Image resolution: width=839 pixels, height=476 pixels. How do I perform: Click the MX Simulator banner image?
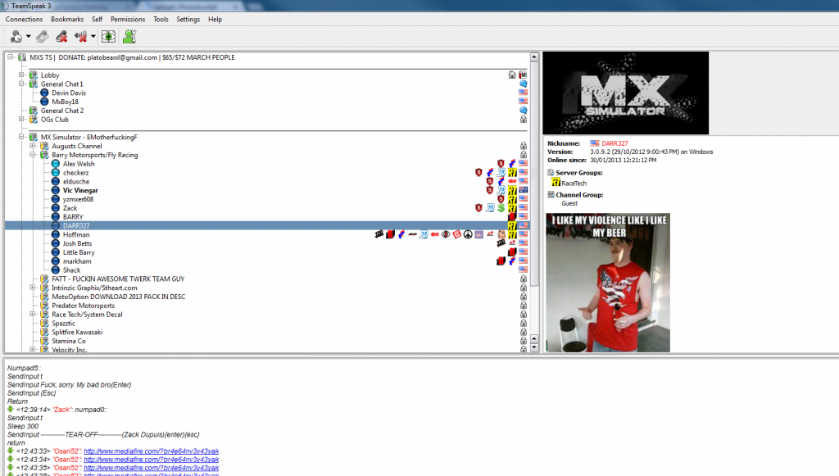[x=625, y=93]
